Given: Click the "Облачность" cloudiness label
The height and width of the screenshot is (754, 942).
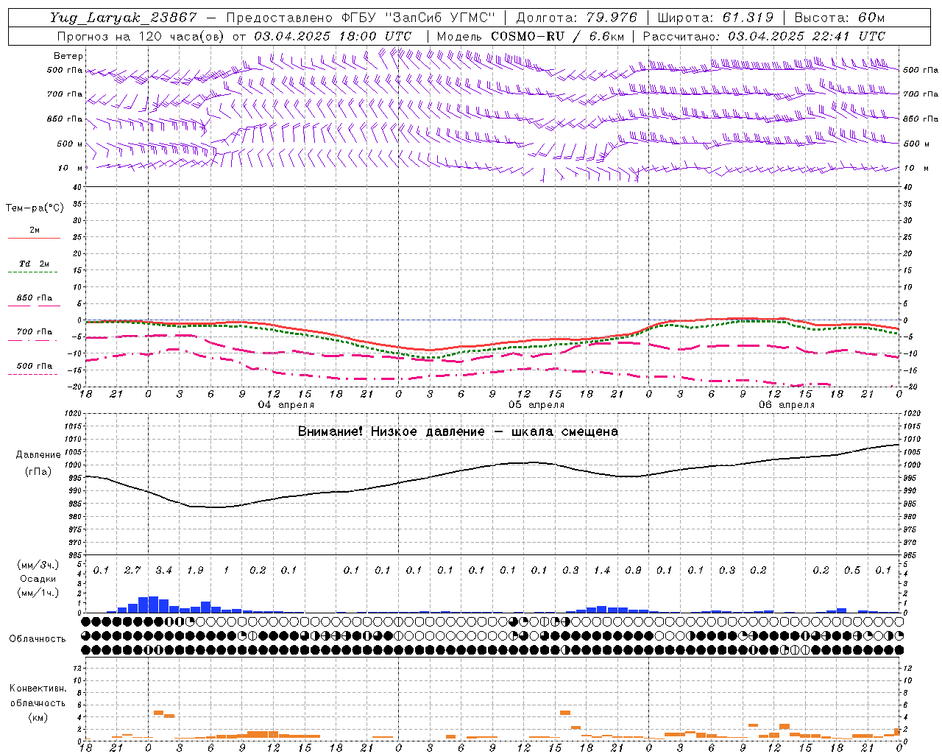Looking at the screenshot, I should point(38,639).
